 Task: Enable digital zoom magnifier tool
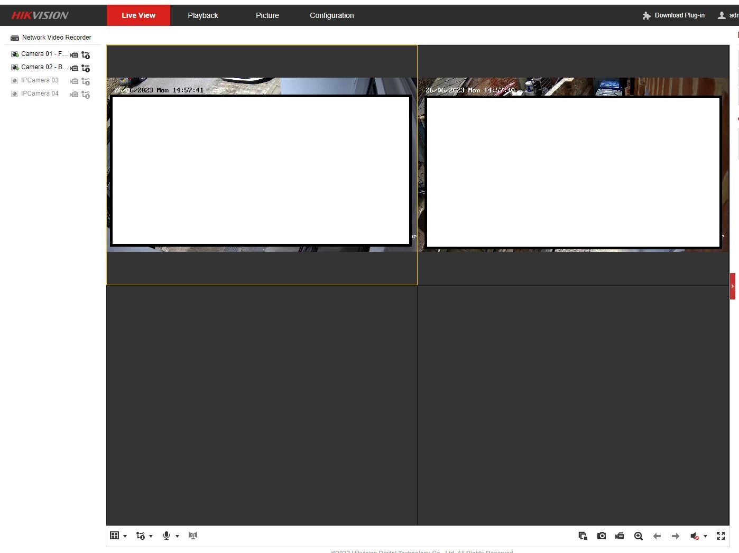click(638, 536)
